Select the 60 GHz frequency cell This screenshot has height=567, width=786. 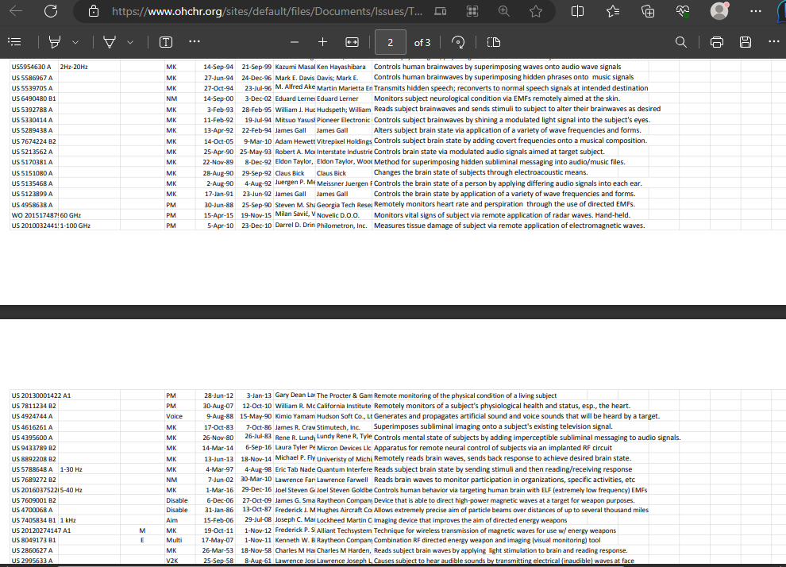(70, 215)
